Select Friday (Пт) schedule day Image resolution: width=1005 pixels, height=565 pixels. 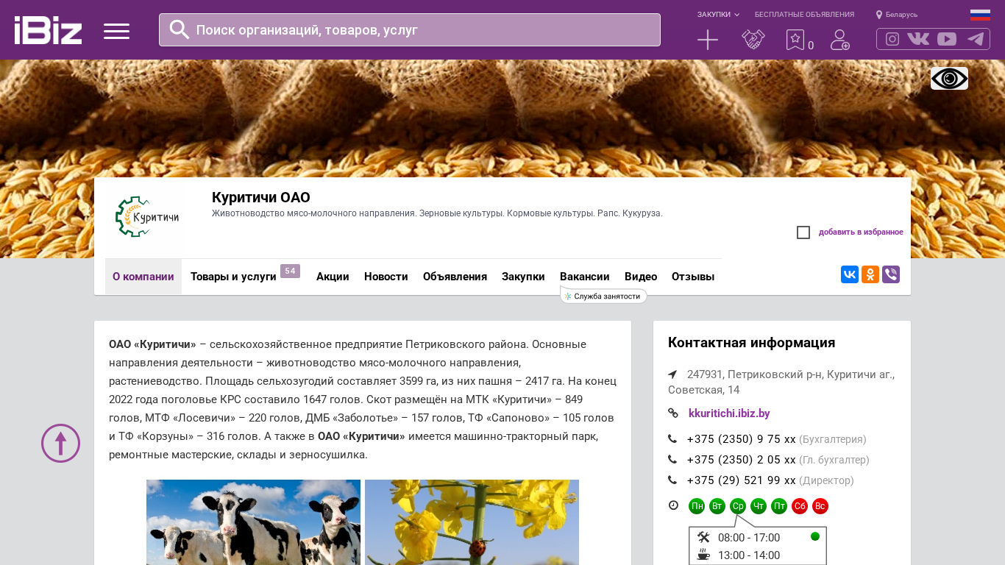tap(779, 506)
